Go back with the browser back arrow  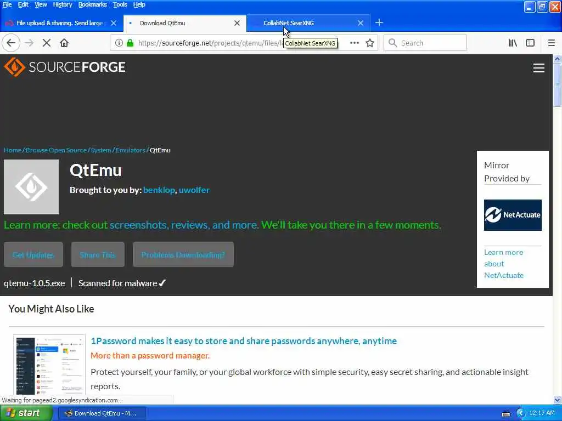click(11, 43)
